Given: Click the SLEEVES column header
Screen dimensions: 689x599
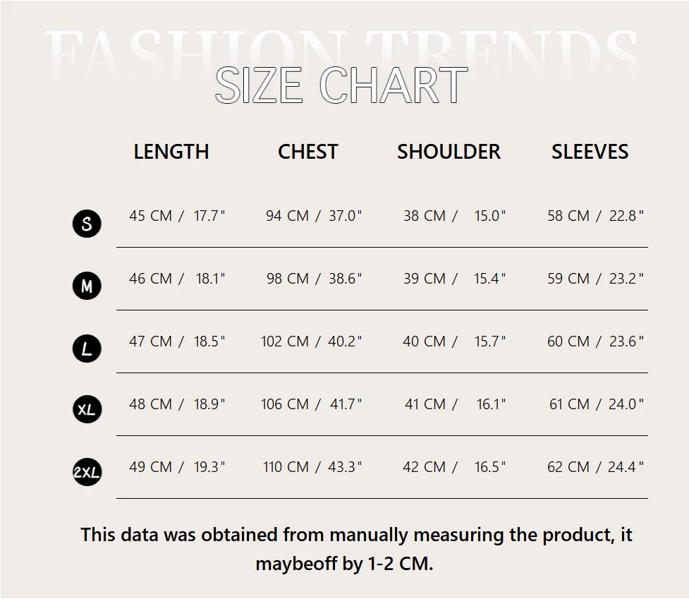Looking at the screenshot, I should pyautogui.click(x=590, y=152).
